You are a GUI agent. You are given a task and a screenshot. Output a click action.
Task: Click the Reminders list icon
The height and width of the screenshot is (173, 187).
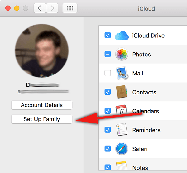(122, 130)
